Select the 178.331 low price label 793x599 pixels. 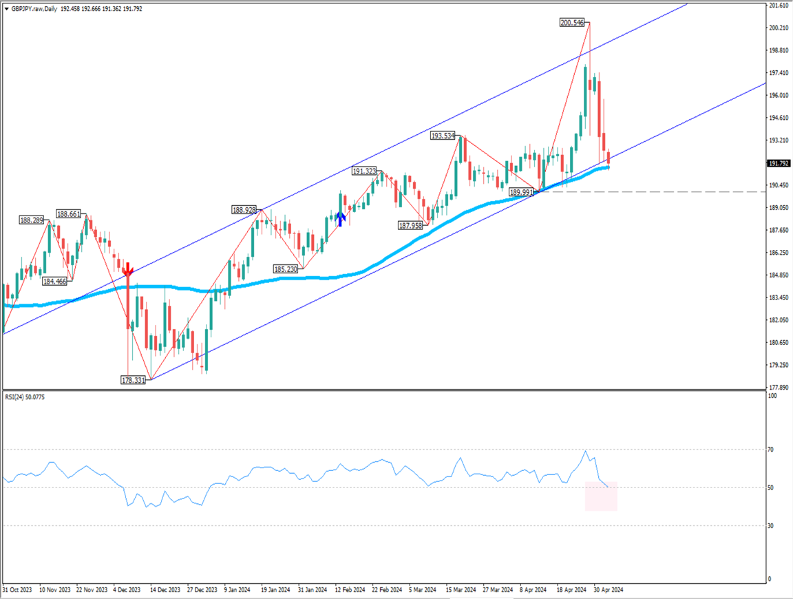tap(133, 380)
